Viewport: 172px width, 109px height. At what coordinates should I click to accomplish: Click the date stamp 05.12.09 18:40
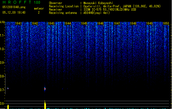pyautogui.click(x=14, y=13)
